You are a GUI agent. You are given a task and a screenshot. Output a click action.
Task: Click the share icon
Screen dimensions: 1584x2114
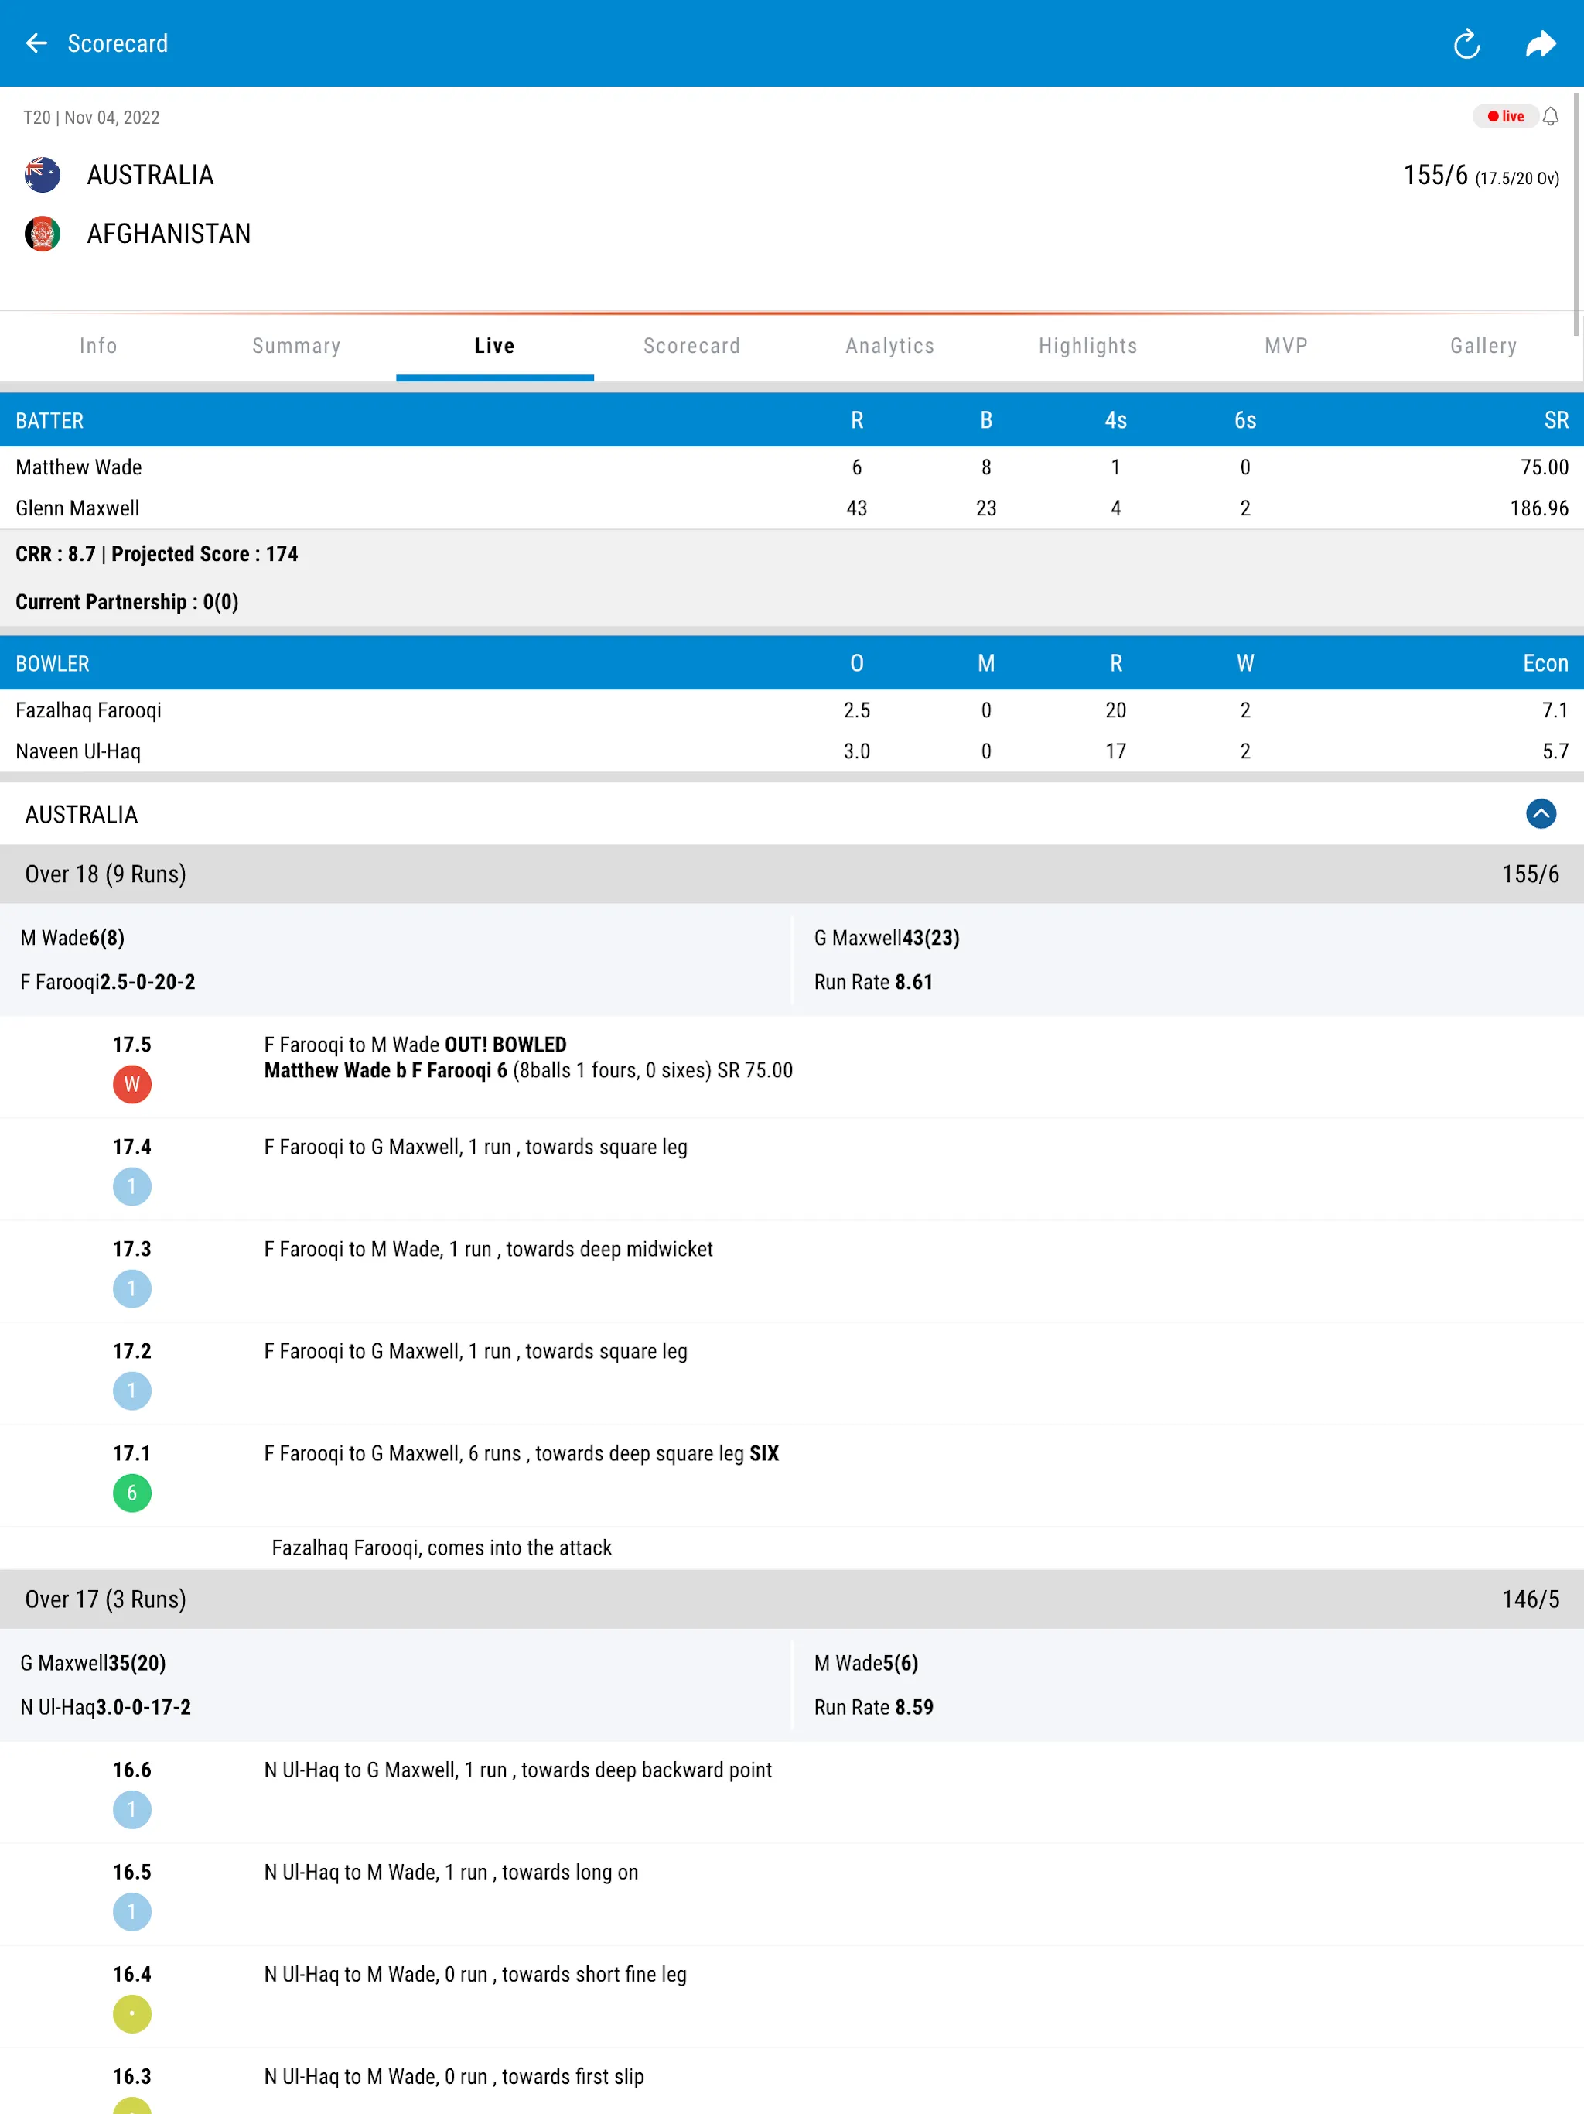click(1542, 42)
